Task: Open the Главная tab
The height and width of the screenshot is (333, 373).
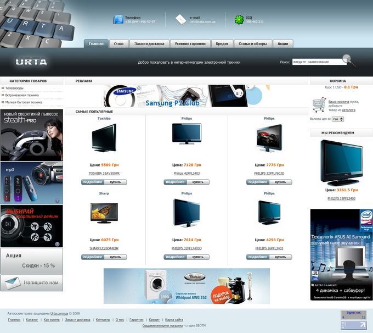Action: (x=96, y=43)
